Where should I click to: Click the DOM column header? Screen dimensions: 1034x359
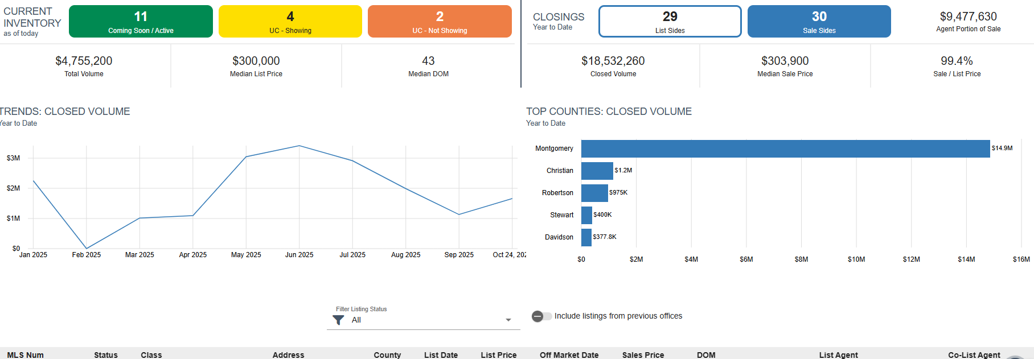[706, 354]
